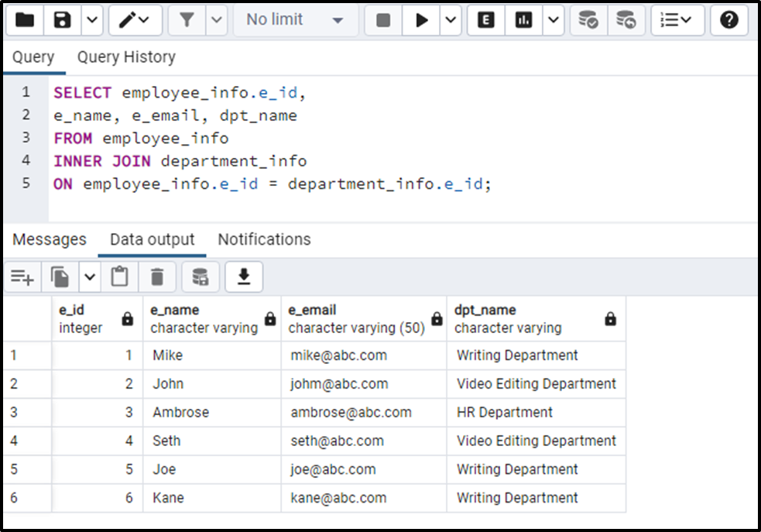Add a new row to results
The height and width of the screenshot is (532, 761).
tap(22, 276)
